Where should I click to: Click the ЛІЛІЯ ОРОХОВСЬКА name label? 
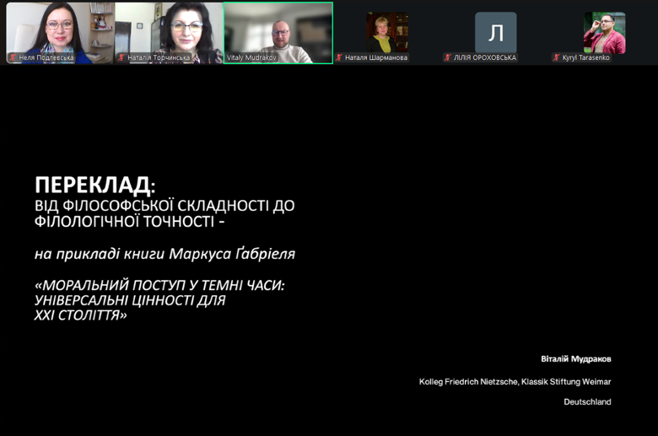pos(485,57)
